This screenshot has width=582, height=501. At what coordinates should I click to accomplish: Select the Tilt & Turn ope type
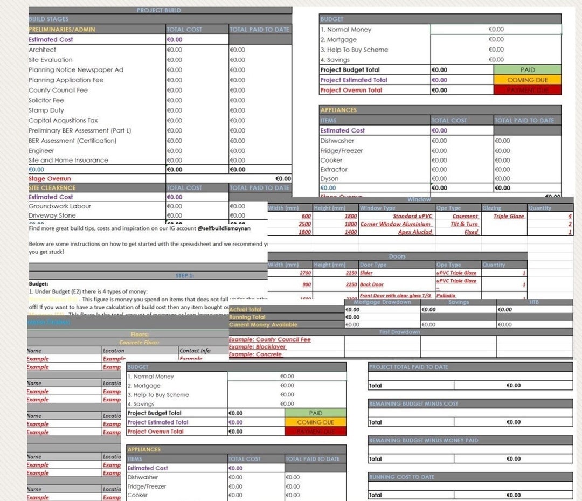(465, 224)
